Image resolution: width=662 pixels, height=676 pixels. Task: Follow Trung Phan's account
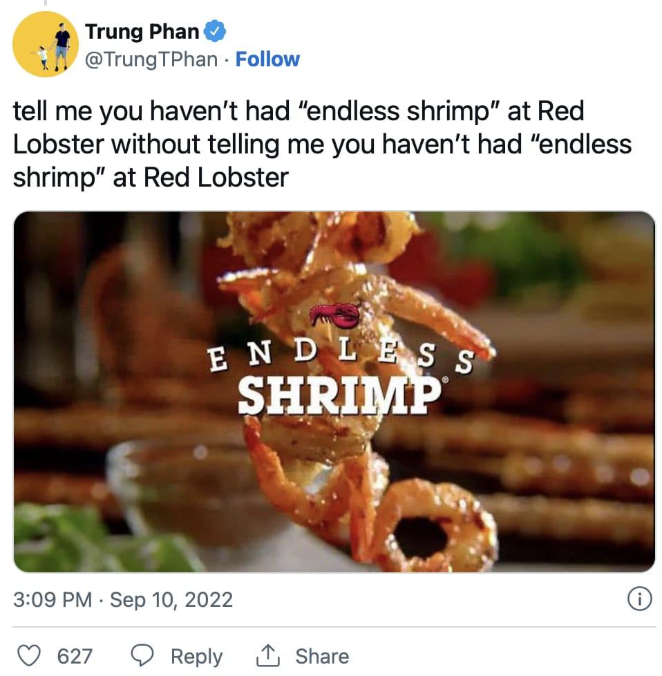267,59
